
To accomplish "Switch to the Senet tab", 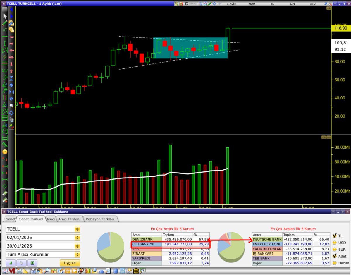I will 11,219.
